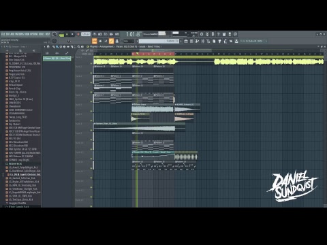Image resolution: width=327 pixels, height=245 pixels.
Task: Click the song time display 1:01
Action: tap(133, 35)
